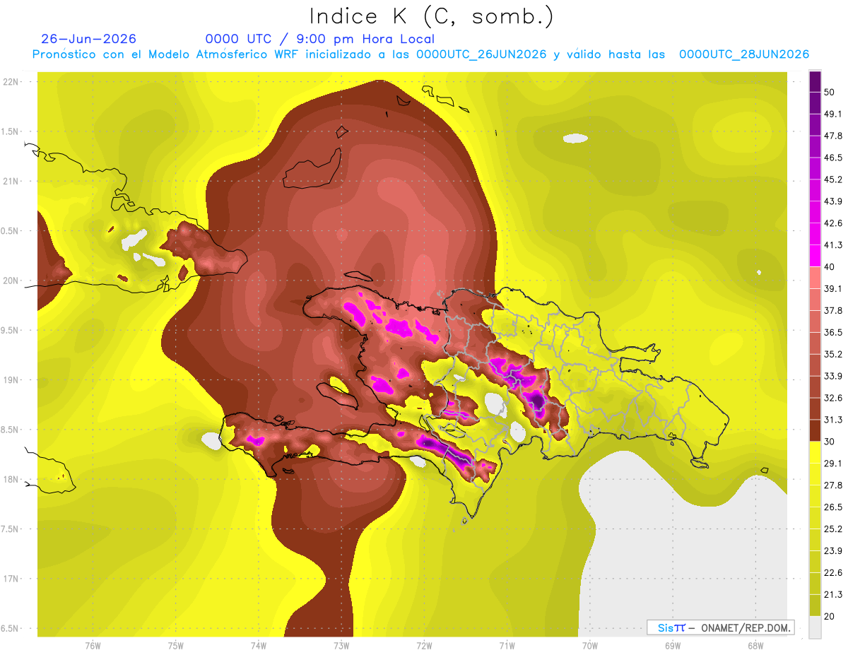Click the '17N' latitude axis label
848x655 pixels.
click(x=11, y=579)
